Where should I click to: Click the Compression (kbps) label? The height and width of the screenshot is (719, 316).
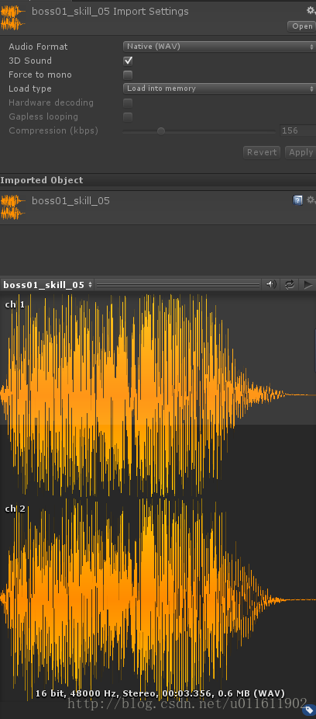coord(53,130)
